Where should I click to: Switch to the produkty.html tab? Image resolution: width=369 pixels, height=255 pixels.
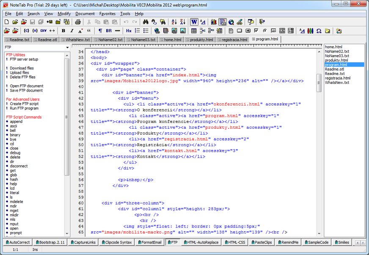coord(201,39)
